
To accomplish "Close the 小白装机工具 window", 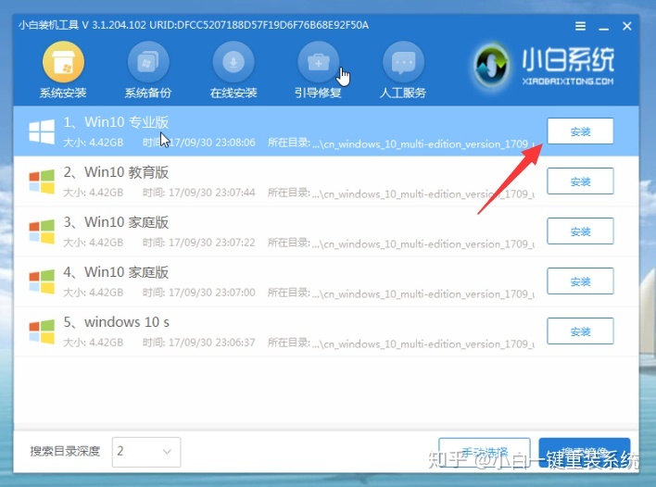I will (626, 26).
